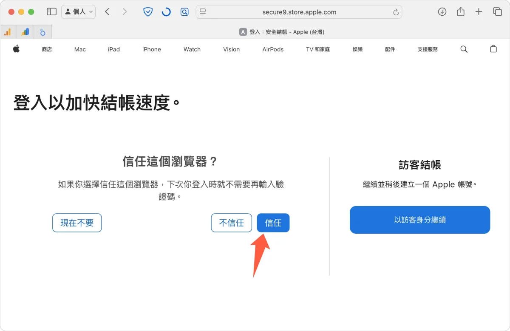The image size is (510, 331).
Task: Click the 信任這個瀏覽器？ heading
Action: [170, 161]
